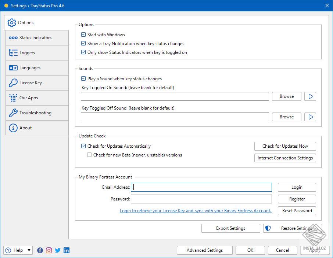Click Login to retrieve License Key link

click(195, 211)
